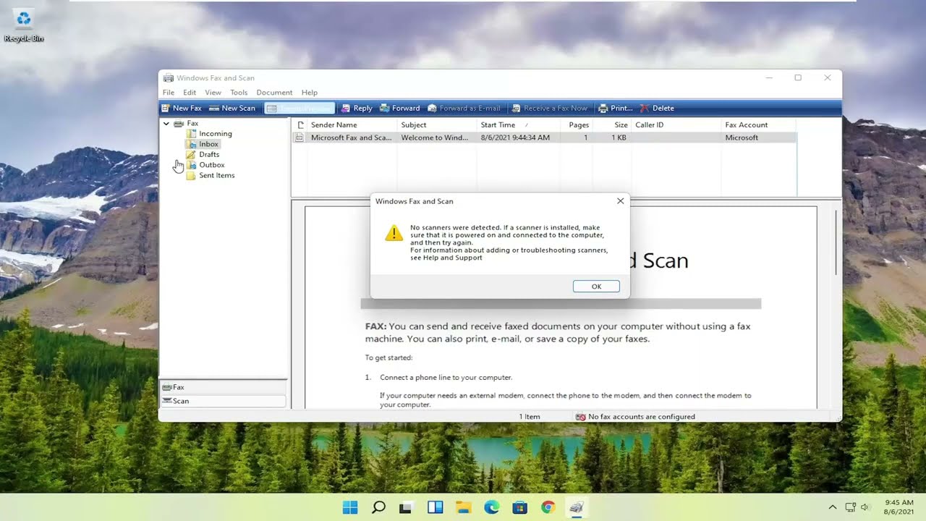Click the '1 Item' status bar text
This screenshot has width=926, height=521.
(x=530, y=417)
